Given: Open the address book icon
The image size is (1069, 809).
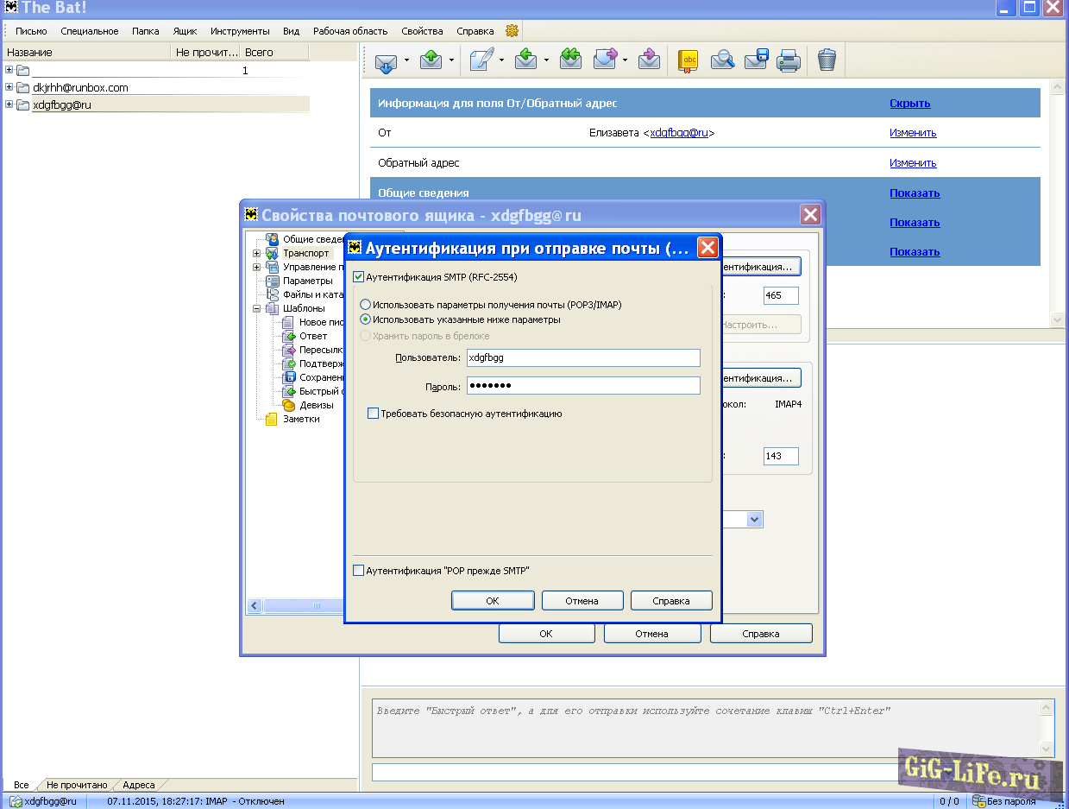Looking at the screenshot, I should (688, 60).
